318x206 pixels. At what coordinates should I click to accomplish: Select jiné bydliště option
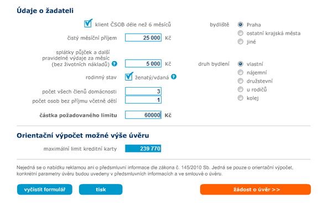[241, 42]
